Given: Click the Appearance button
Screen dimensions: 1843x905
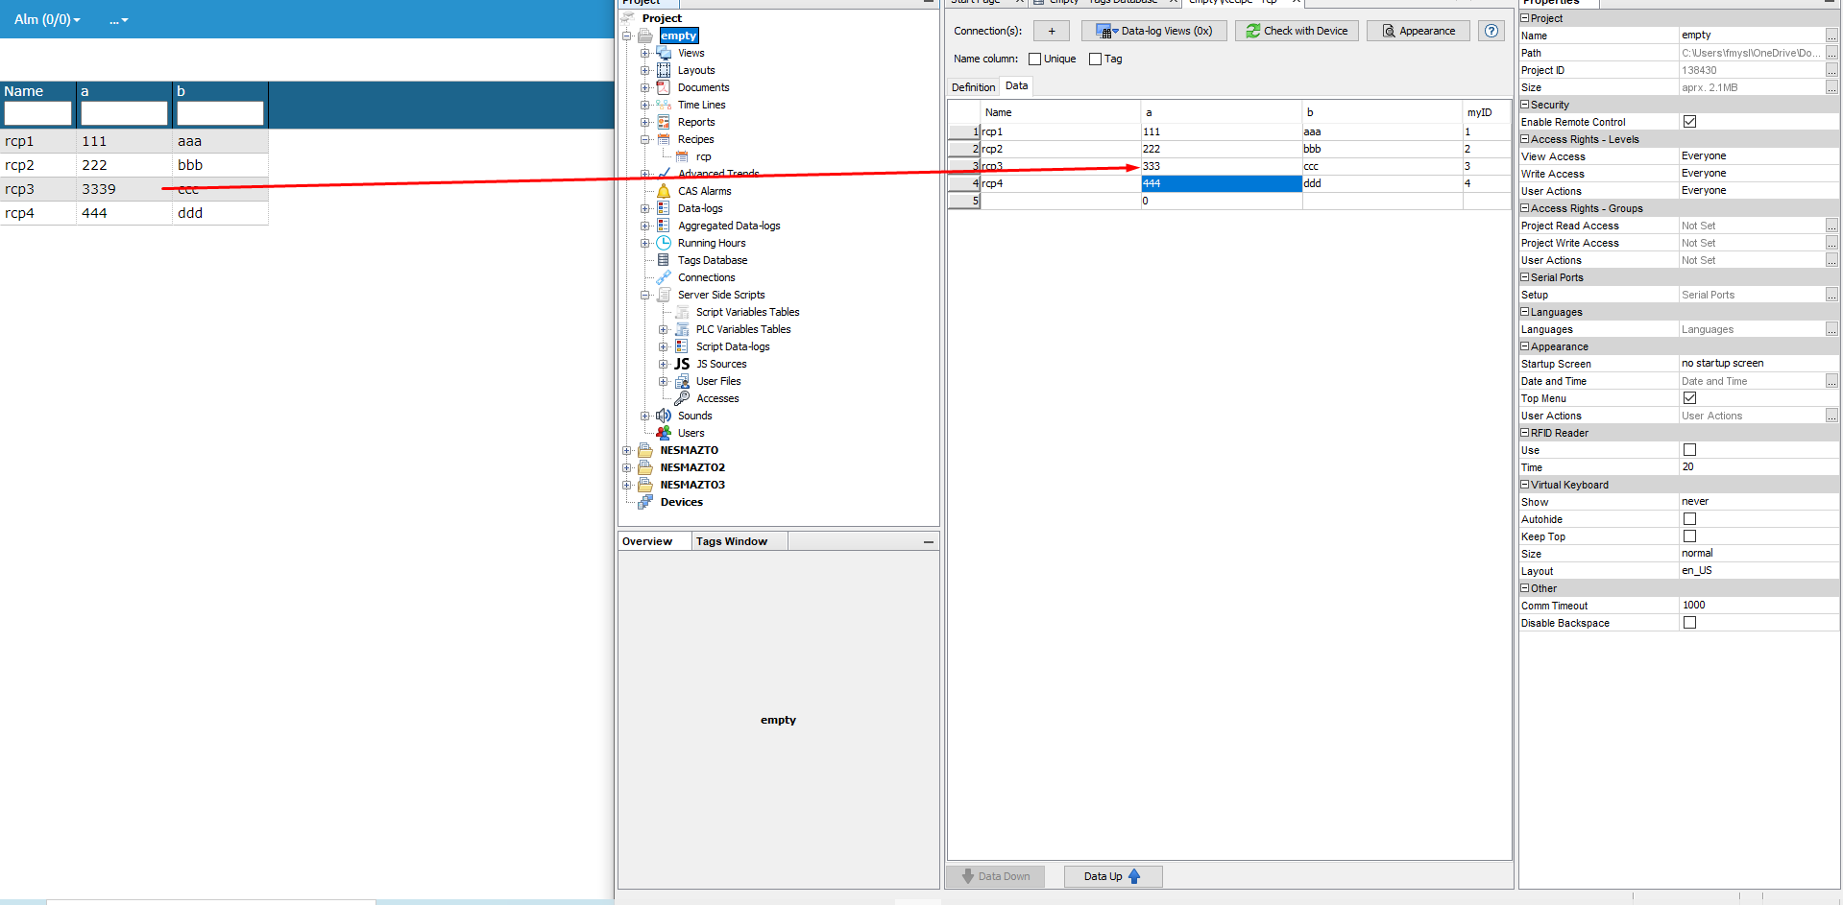Looking at the screenshot, I should 1418,31.
